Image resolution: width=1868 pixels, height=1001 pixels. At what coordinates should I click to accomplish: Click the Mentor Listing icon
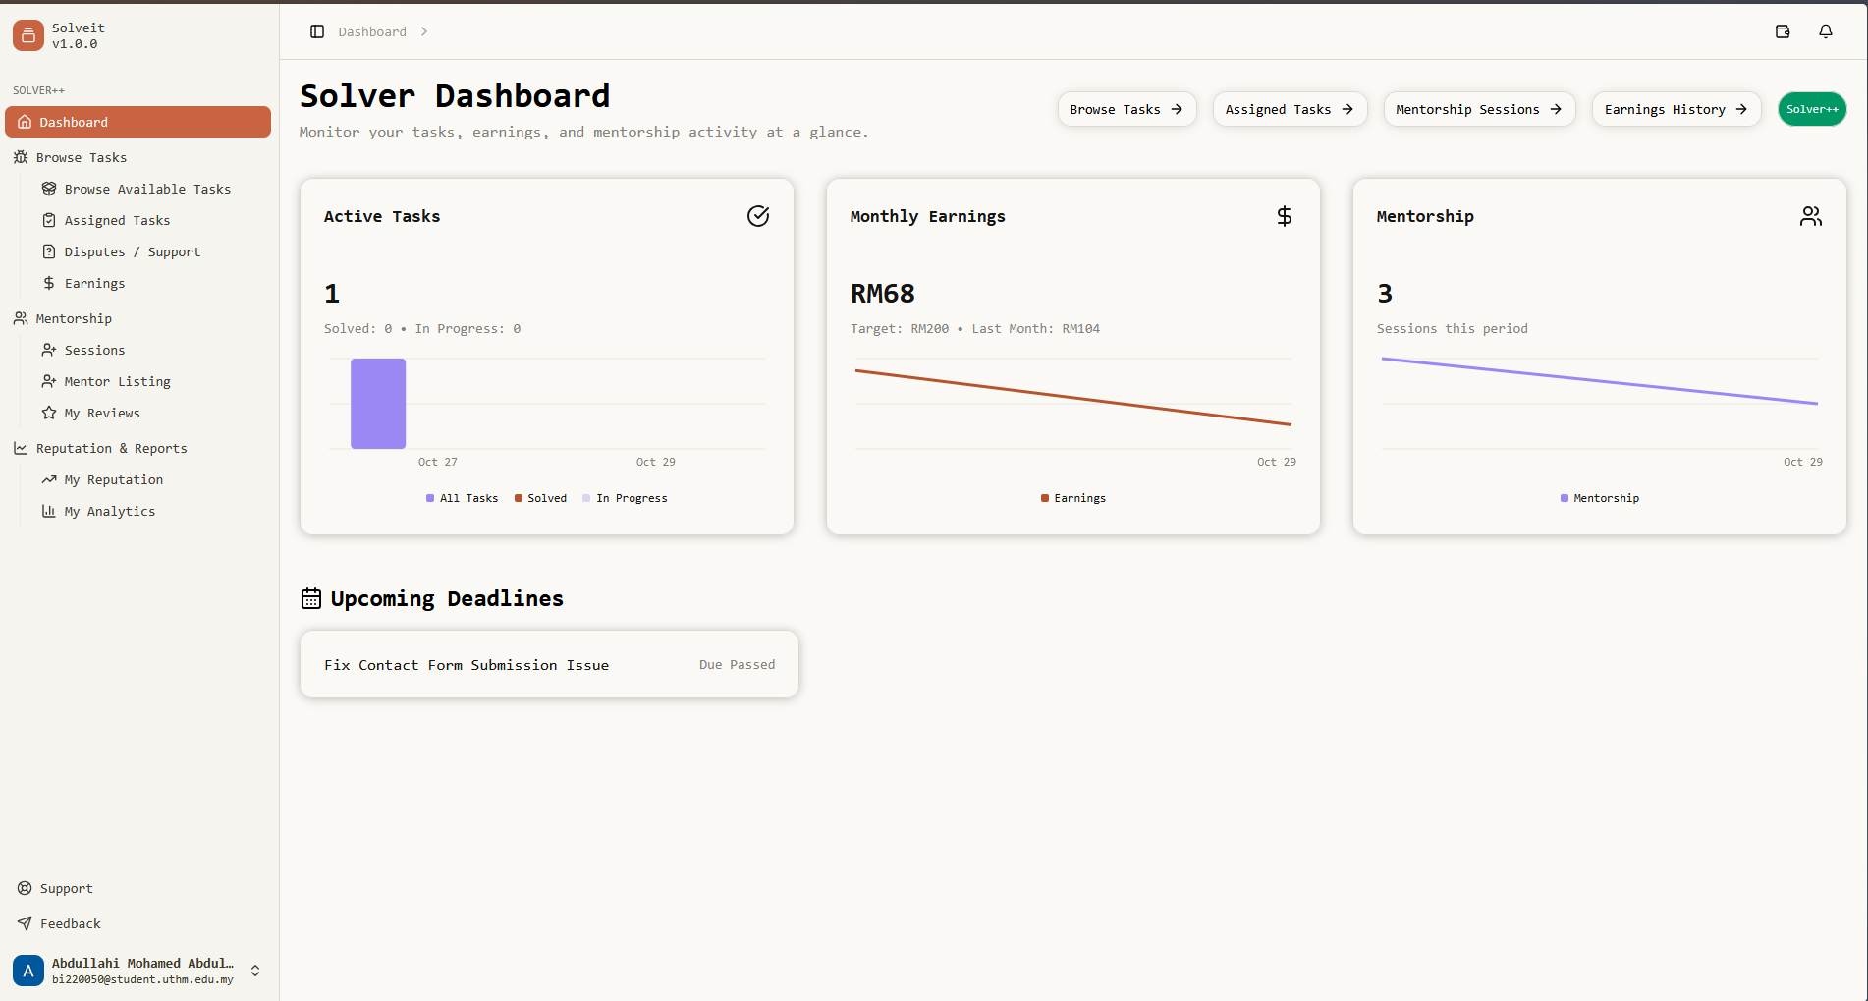48,381
